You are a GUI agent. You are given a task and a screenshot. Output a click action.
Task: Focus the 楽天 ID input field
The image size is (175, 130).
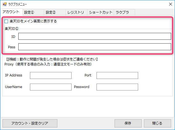coord(95,36)
